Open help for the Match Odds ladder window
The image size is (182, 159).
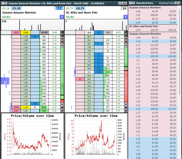tap(6, 3)
